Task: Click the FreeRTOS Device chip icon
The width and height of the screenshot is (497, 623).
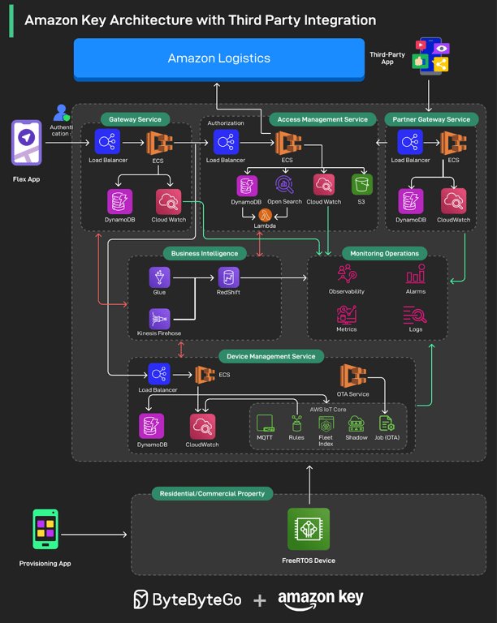Action: pos(309,529)
